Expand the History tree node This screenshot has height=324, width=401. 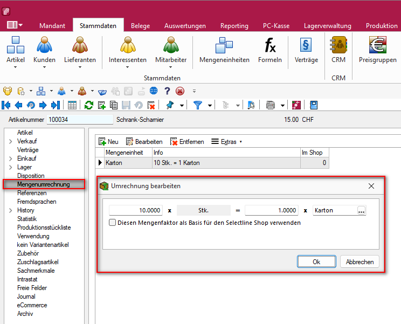point(10,210)
